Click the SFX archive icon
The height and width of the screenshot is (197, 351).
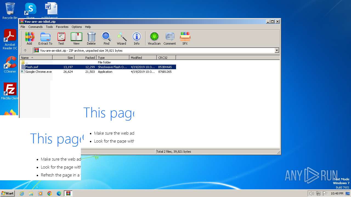pos(185,38)
